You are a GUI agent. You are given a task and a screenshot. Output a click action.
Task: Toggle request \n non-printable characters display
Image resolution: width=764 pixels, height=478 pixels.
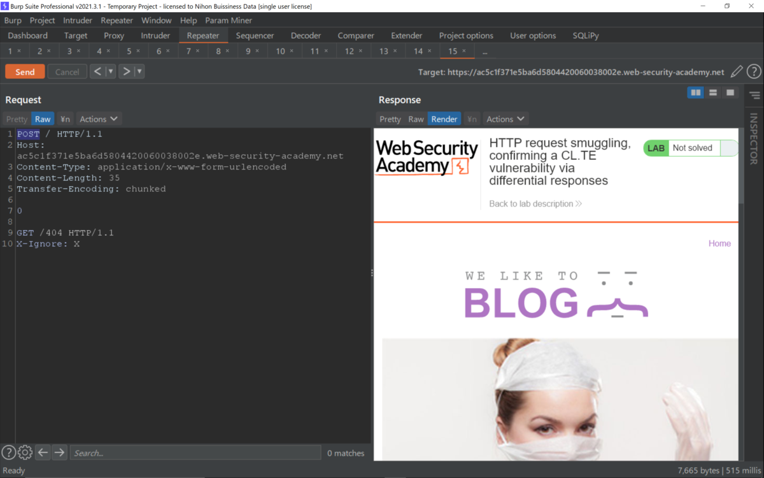pos(65,119)
